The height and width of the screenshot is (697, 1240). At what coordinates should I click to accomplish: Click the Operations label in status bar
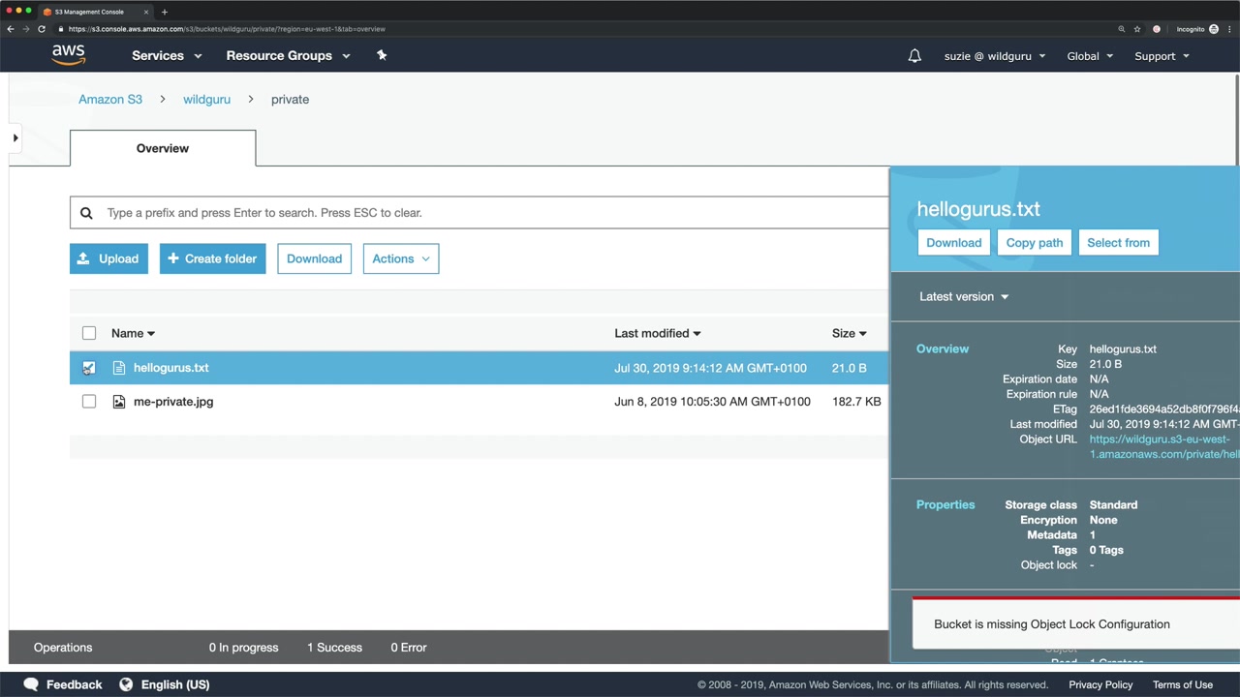(x=63, y=648)
